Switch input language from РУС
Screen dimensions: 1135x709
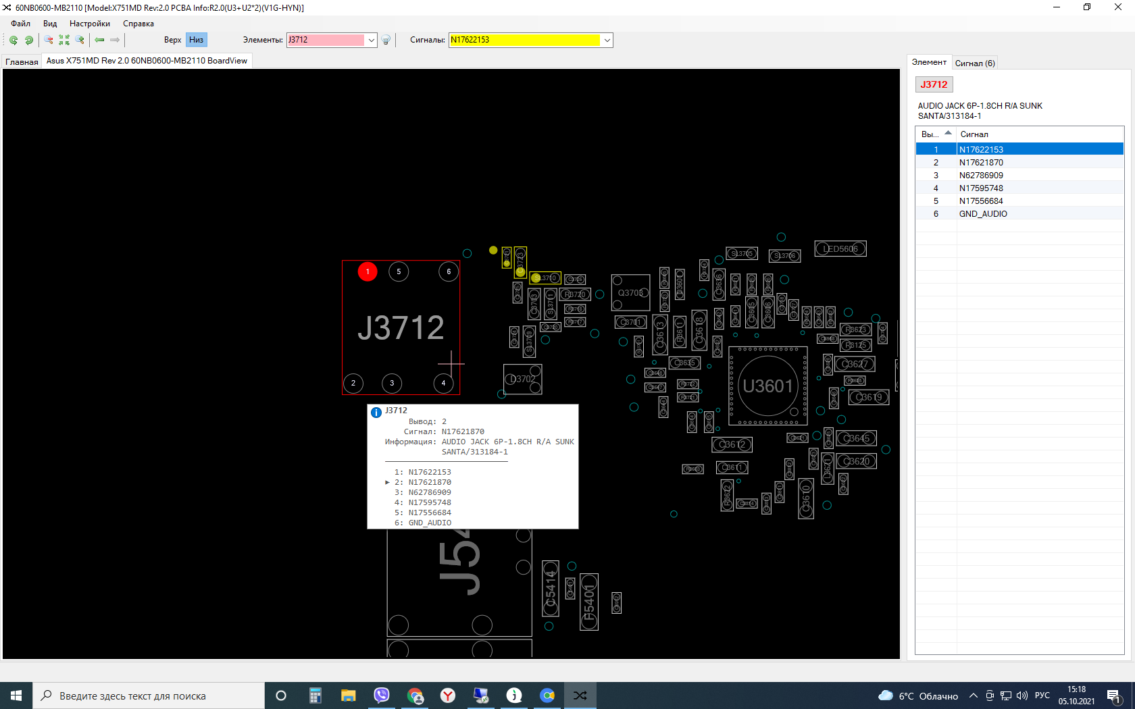tap(1042, 695)
